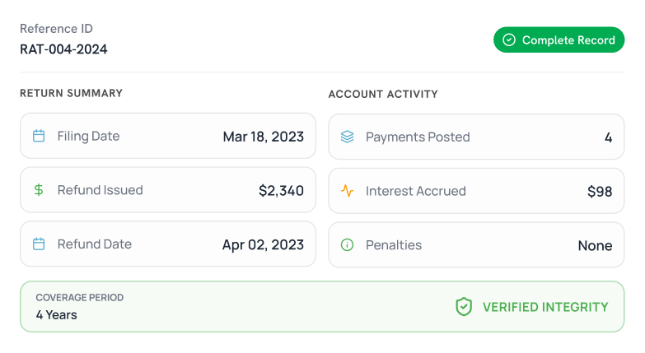
Task: Click the pulse icon next to Interest Accrued
Action: pos(347,191)
